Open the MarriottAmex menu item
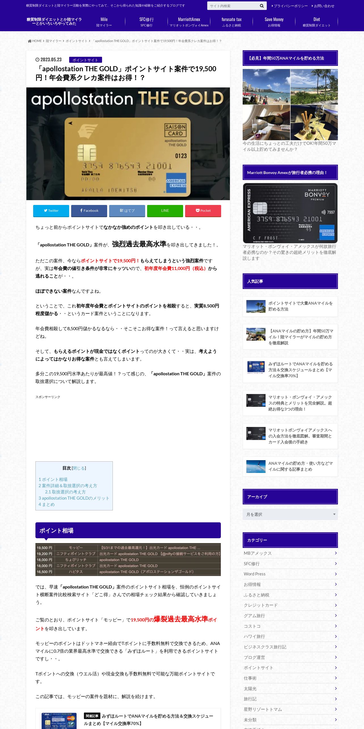This screenshot has height=729, width=364. click(189, 22)
